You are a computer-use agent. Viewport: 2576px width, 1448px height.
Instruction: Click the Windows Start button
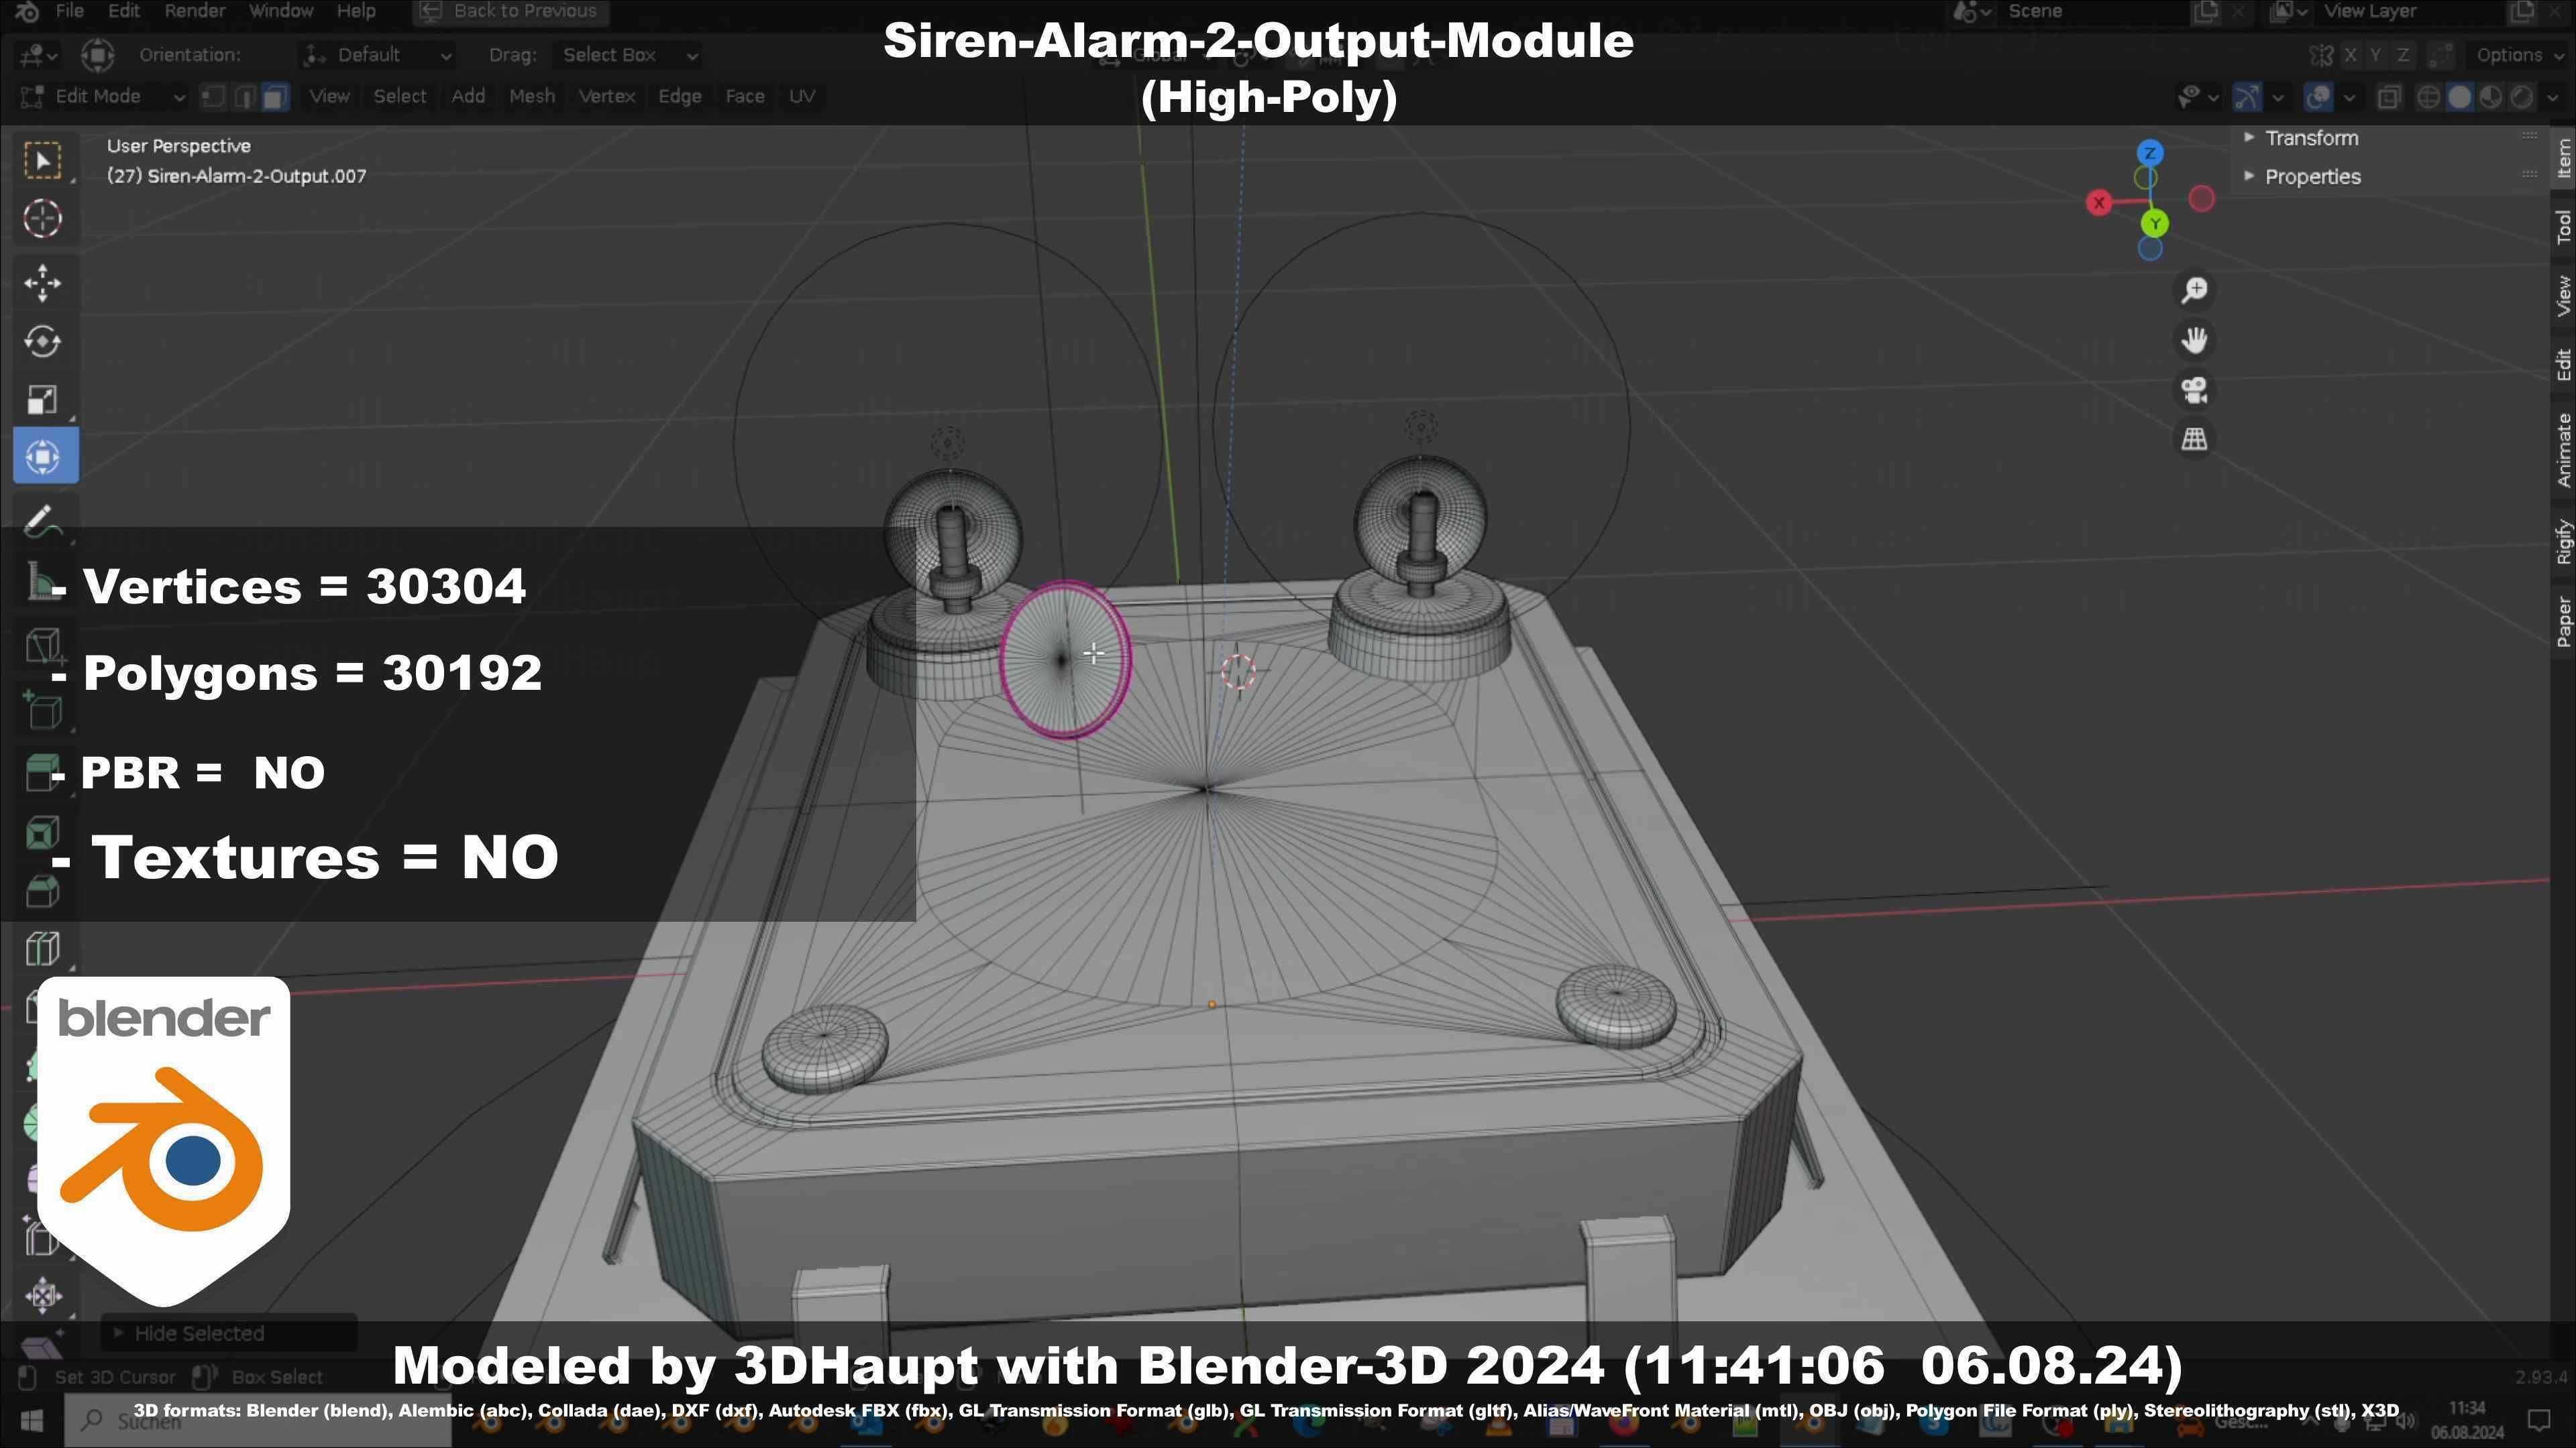point(31,1420)
